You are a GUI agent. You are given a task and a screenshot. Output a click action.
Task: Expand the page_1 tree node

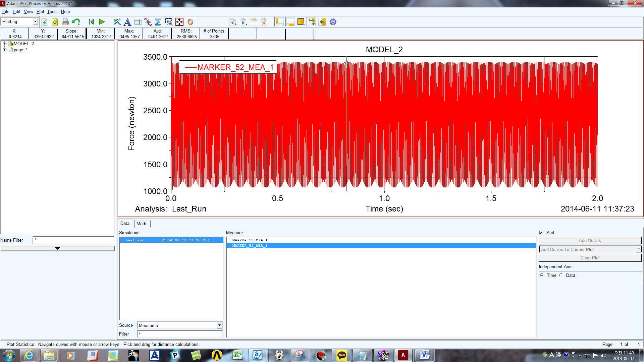pos(5,50)
